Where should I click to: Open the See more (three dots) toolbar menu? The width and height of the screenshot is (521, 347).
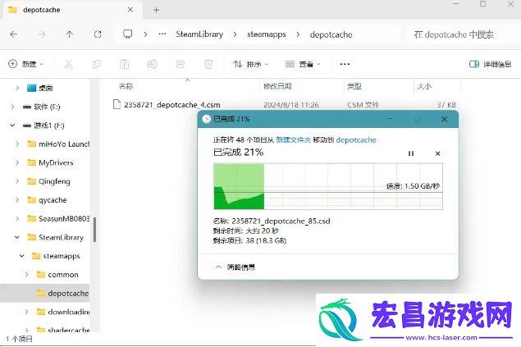[345, 64]
